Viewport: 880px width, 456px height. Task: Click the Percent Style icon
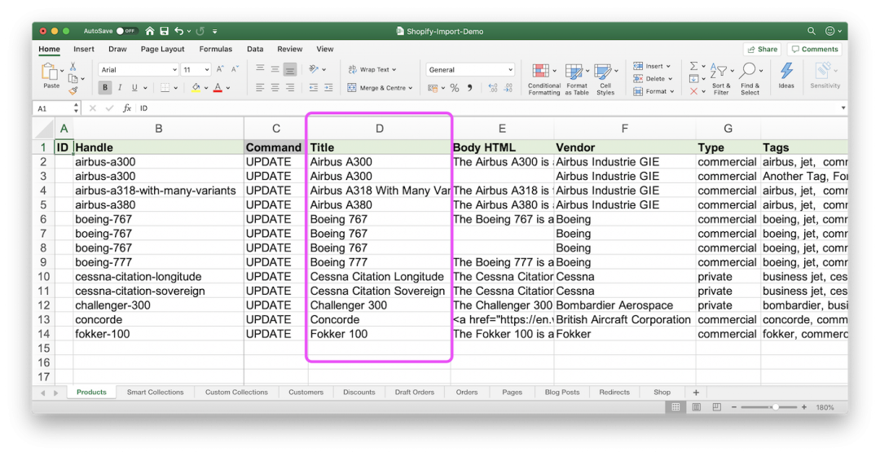[x=455, y=88]
